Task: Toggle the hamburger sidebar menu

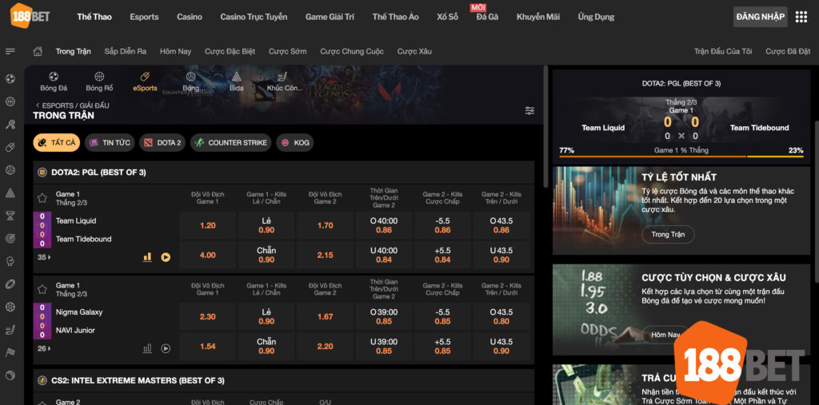Action: coord(10,51)
